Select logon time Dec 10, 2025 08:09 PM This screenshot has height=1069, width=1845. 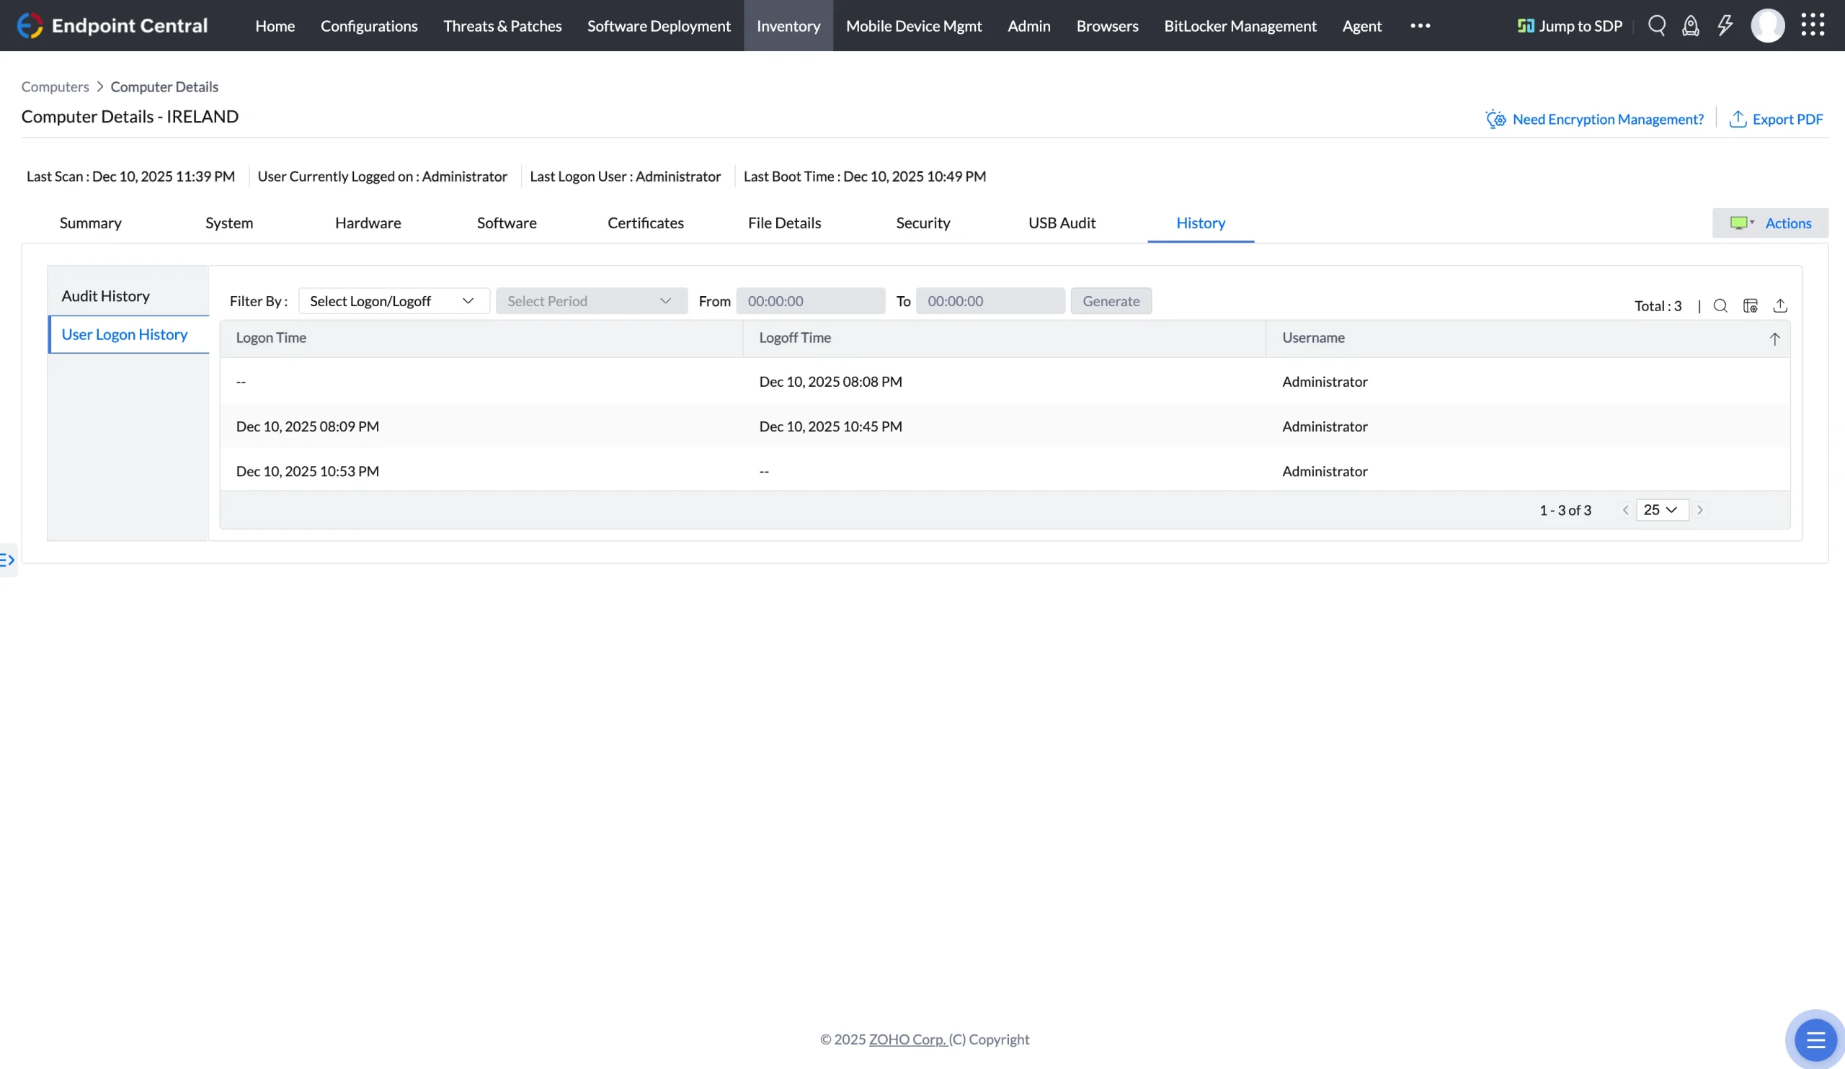[x=308, y=426]
